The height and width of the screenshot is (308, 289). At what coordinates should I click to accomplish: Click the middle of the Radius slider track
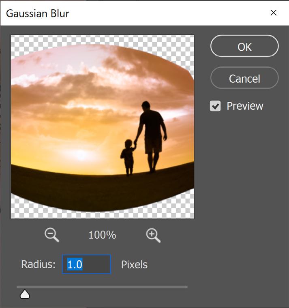tap(102, 287)
